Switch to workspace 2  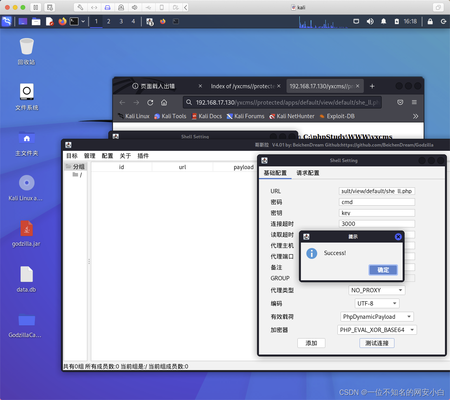pyautogui.click(x=108, y=21)
